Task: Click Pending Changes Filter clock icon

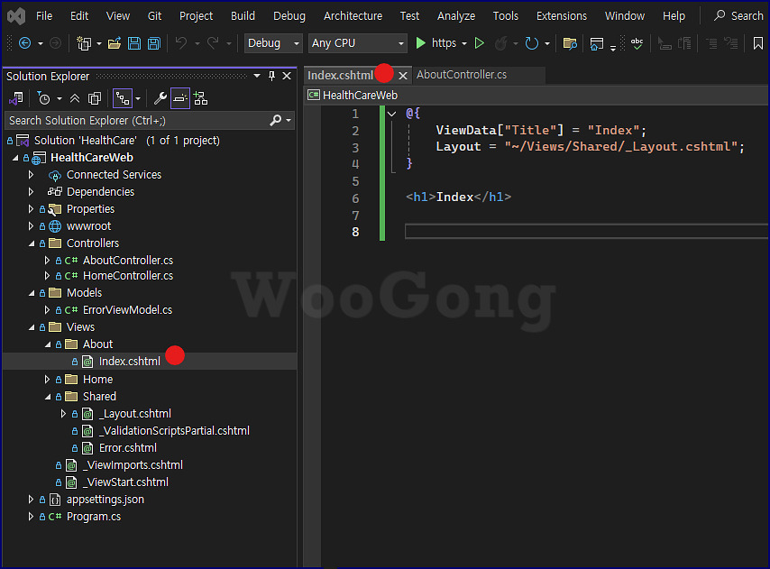Action: (43, 98)
